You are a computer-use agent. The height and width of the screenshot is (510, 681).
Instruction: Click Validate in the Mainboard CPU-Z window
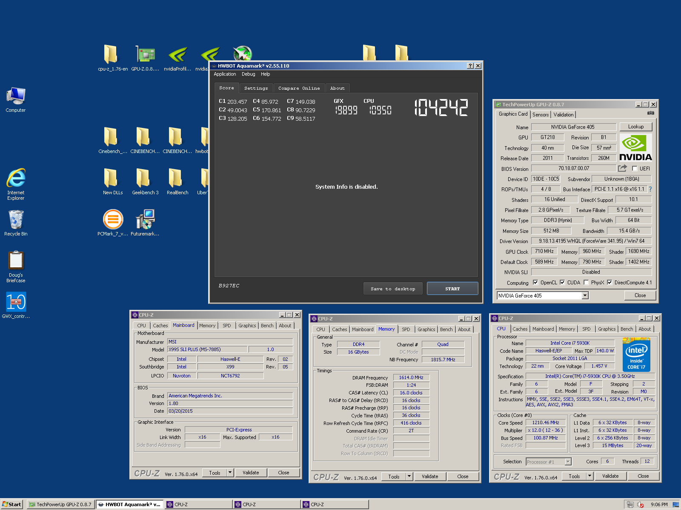tap(251, 473)
